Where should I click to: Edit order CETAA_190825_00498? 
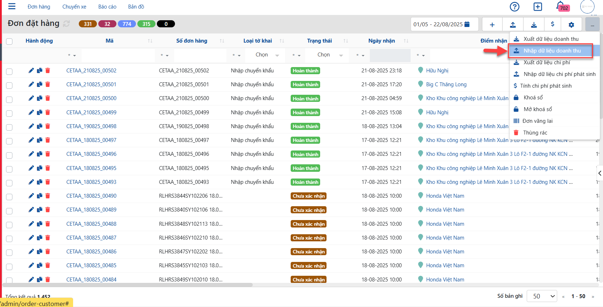31,126
